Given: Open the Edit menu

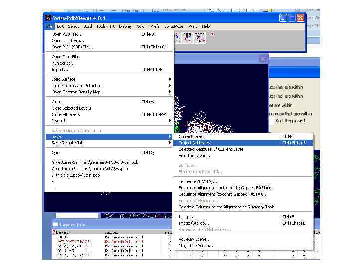Looking at the screenshot, I should [x=60, y=26].
